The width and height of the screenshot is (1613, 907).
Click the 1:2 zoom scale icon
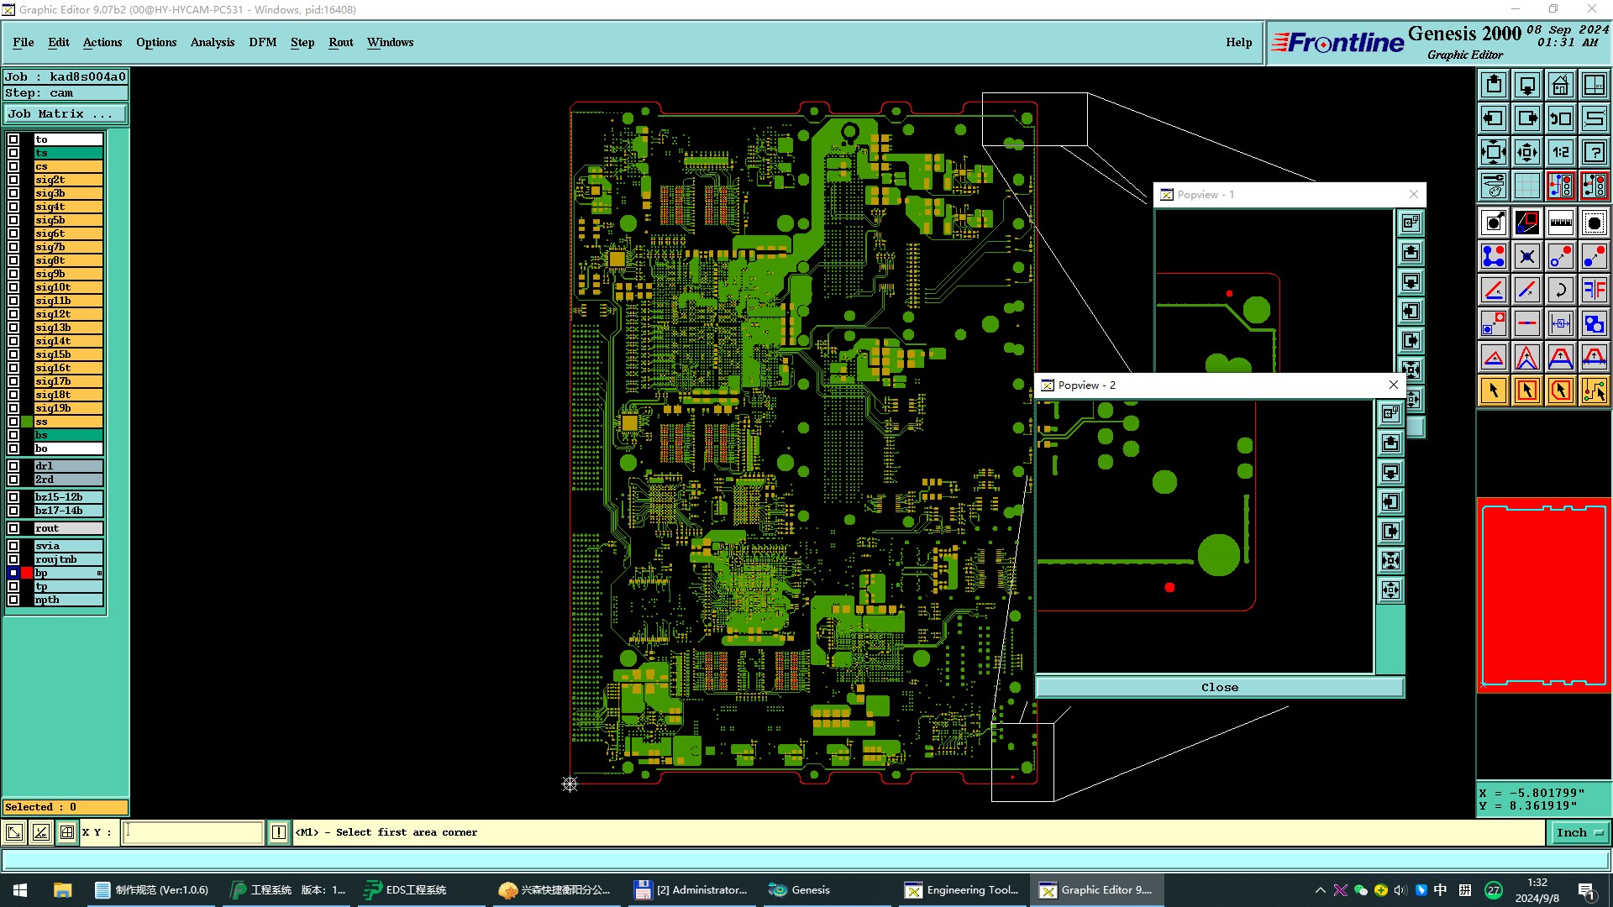(x=1560, y=152)
